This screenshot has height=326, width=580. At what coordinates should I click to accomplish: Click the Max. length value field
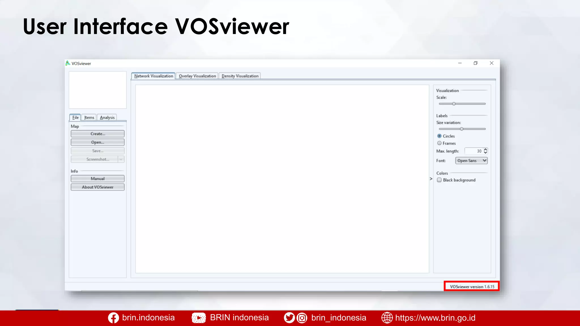click(x=474, y=151)
